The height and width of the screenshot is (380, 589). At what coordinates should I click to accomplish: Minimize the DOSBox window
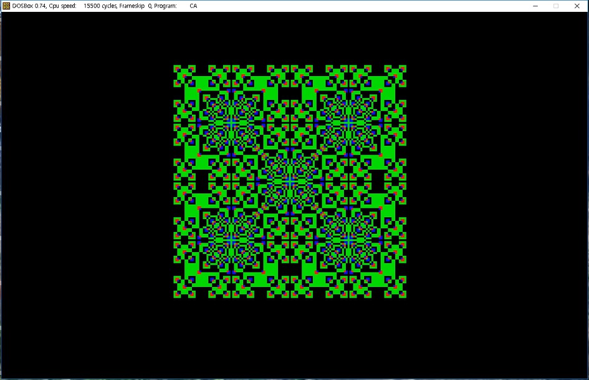535,6
